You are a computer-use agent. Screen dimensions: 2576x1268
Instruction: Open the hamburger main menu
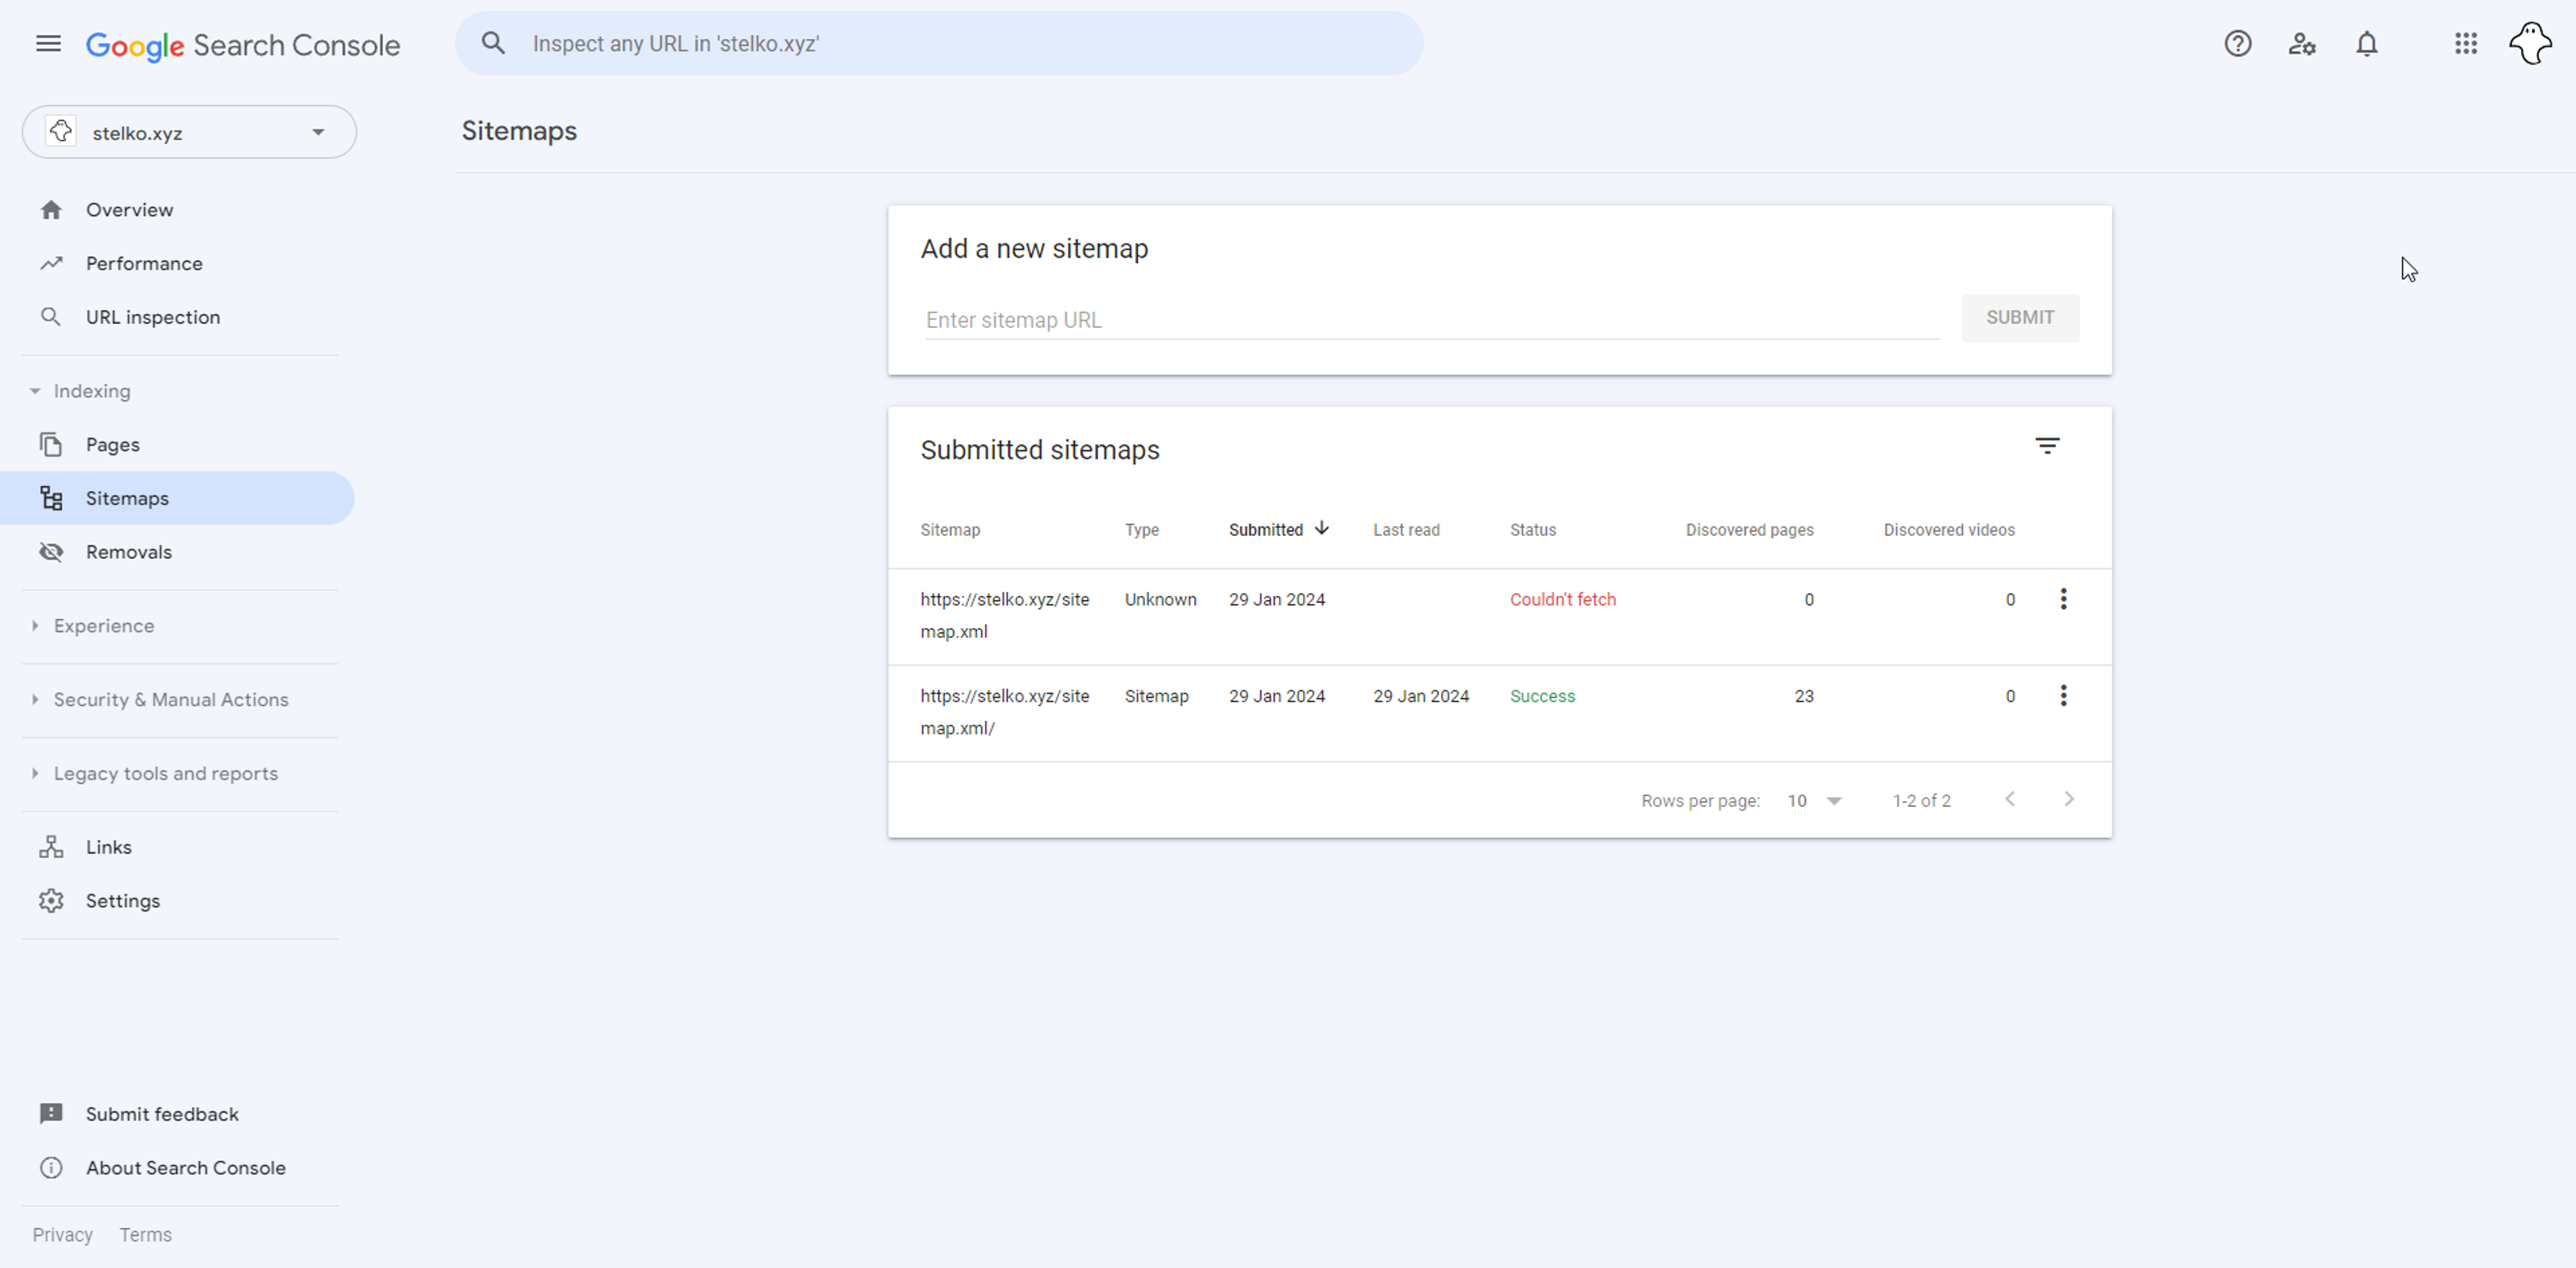(x=48, y=44)
